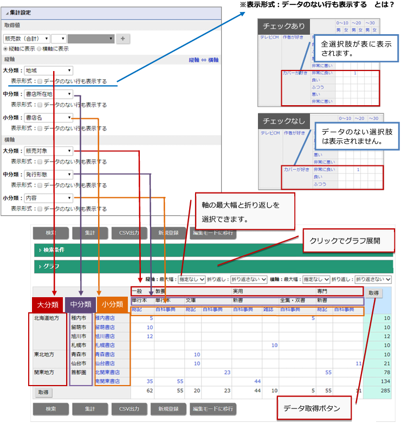Open the 横軸 折り返し dropdown
The width and height of the screenshot is (401, 423).
tap(373, 279)
